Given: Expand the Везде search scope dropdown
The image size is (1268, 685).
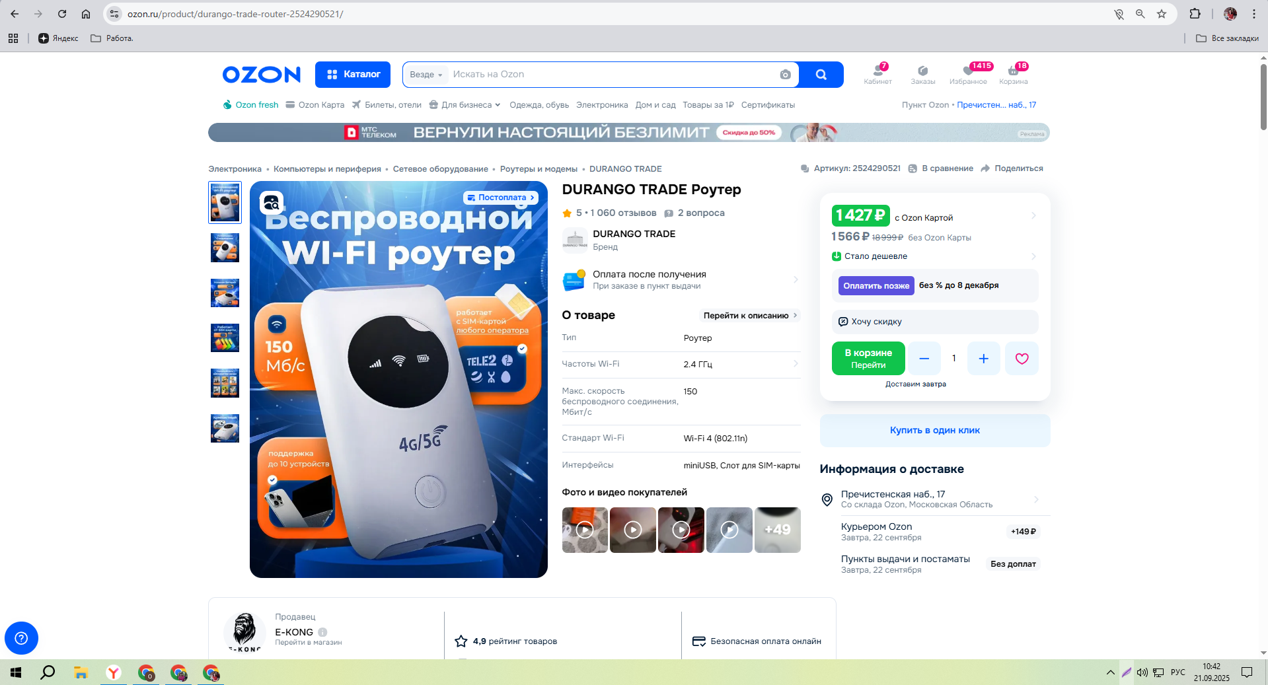Looking at the screenshot, I should point(426,75).
